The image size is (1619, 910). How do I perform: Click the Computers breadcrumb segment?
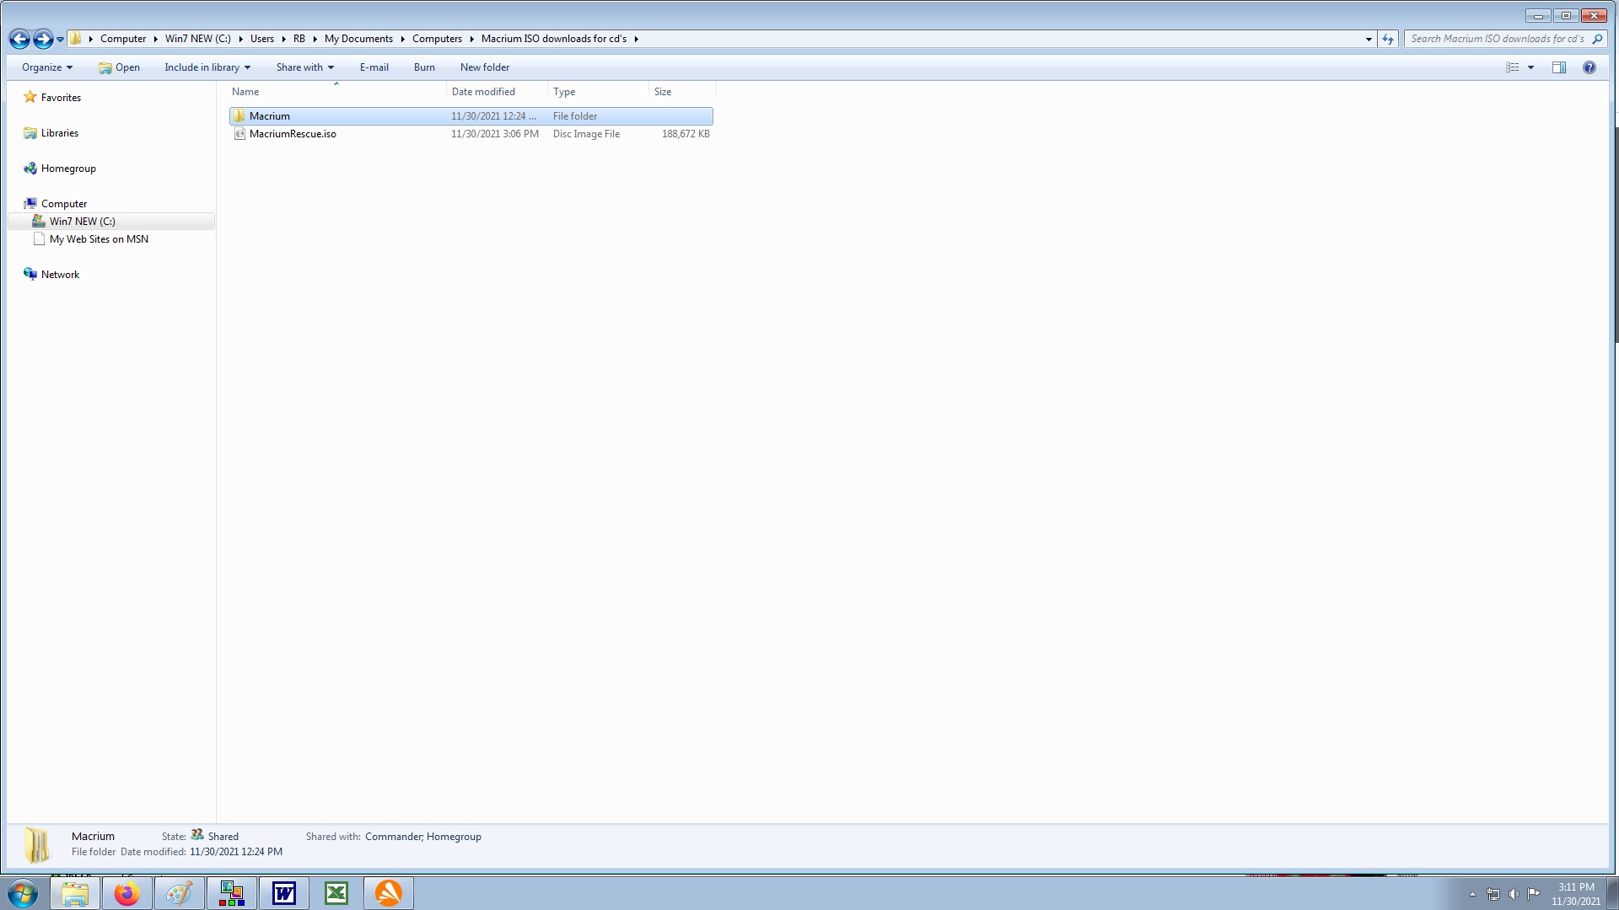(437, 39)
